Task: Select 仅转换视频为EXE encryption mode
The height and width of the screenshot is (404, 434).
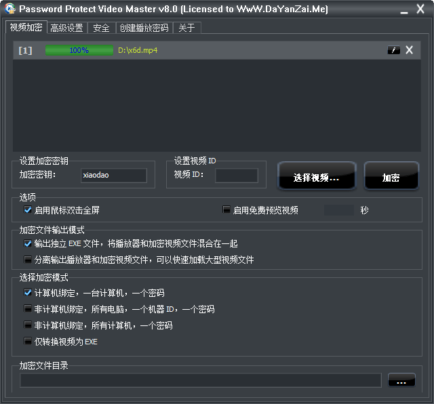Action: click(28, 342)
